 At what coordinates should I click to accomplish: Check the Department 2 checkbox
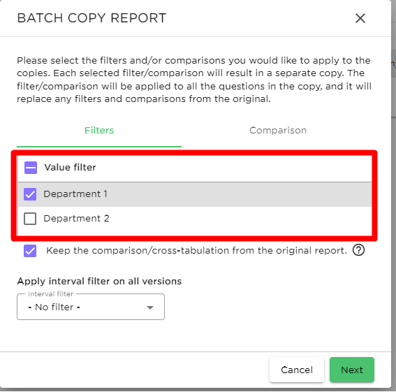[30, 219]
